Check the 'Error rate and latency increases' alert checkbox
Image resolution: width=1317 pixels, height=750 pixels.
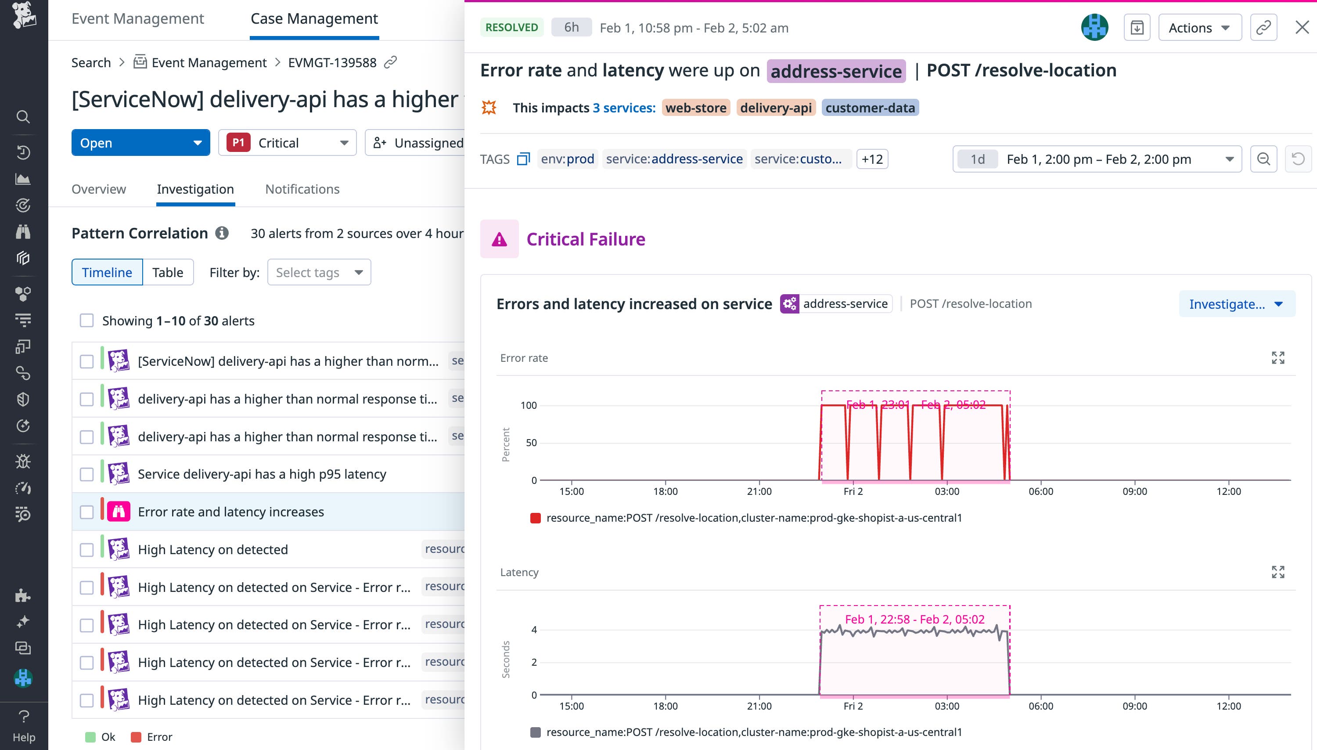[x=86, y=511]
